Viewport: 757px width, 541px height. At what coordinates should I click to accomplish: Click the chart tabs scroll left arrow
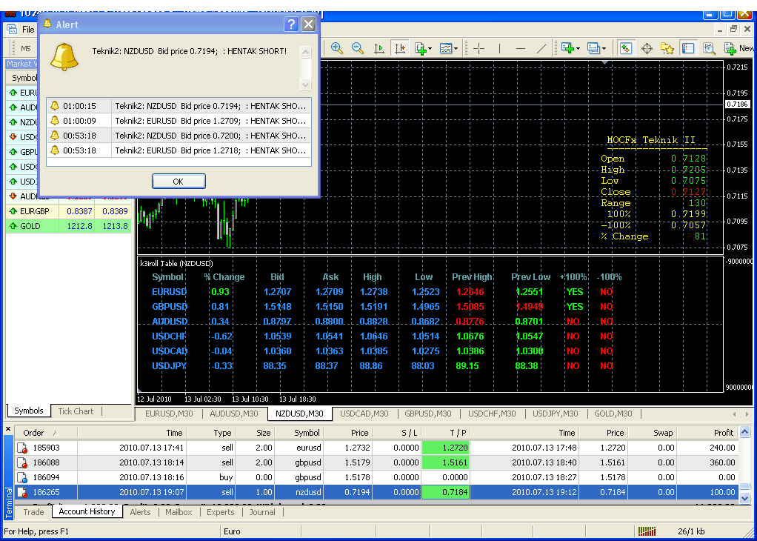coord(735,414)
